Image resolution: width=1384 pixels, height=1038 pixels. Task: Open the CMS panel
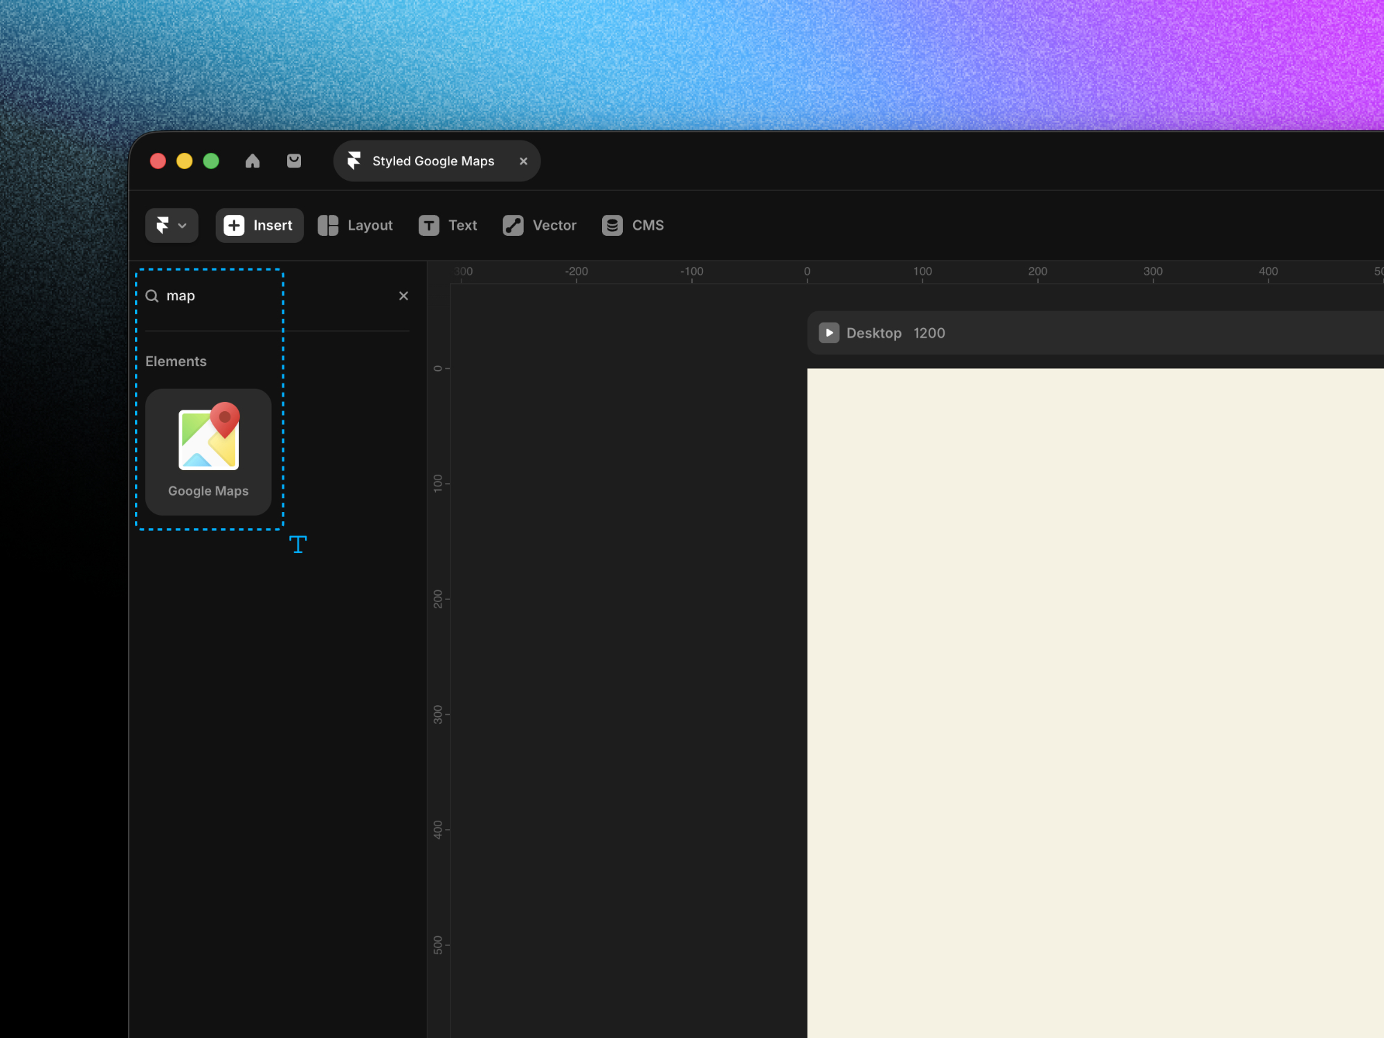(x=632, y=225)
